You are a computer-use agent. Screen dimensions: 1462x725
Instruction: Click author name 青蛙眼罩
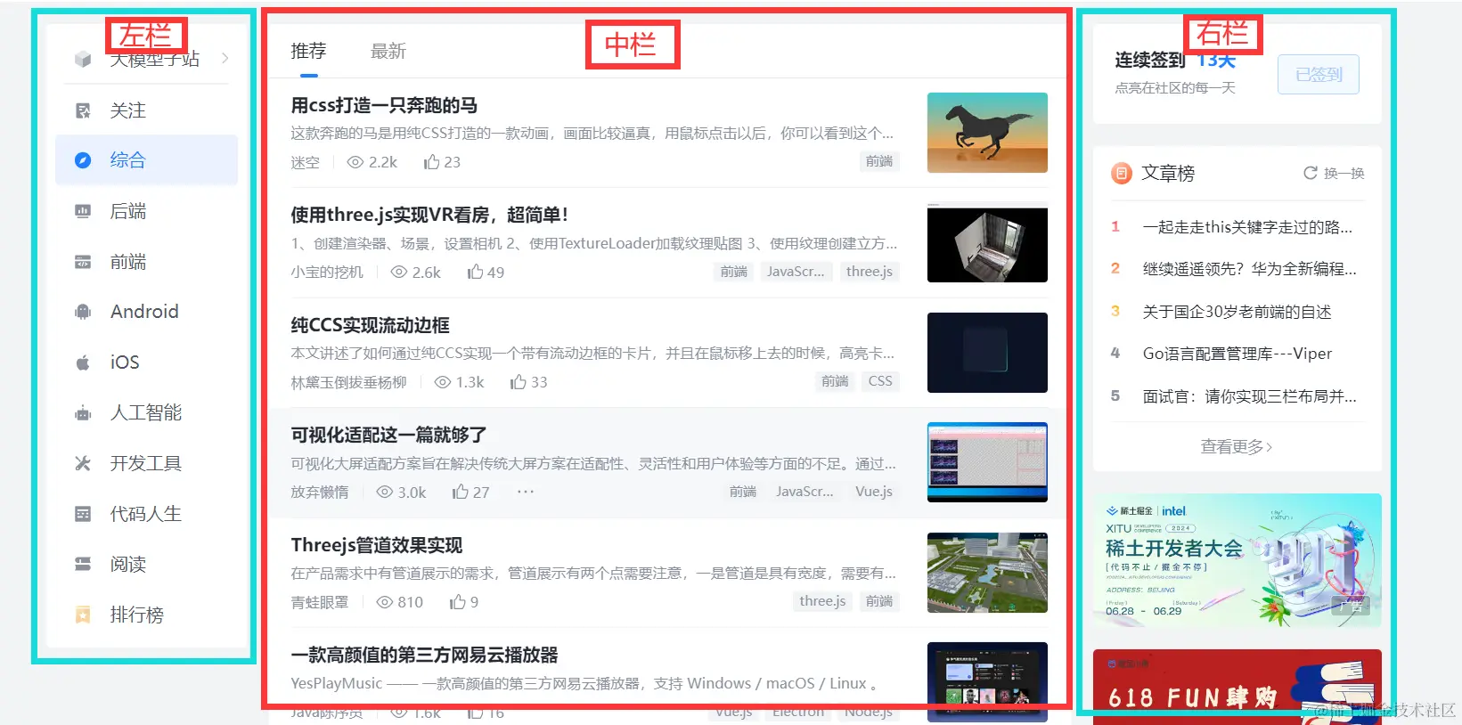pos(320,602)
